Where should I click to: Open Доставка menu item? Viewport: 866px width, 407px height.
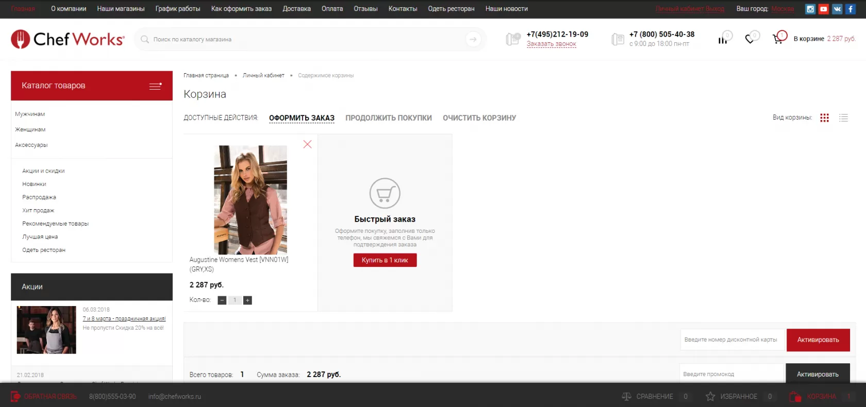(296, 9)
